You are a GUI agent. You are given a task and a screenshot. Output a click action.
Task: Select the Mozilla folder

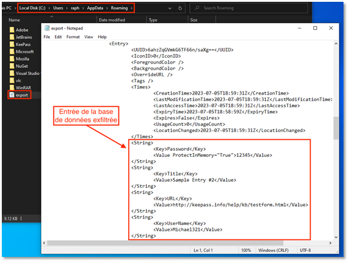[x=19, y=59]
